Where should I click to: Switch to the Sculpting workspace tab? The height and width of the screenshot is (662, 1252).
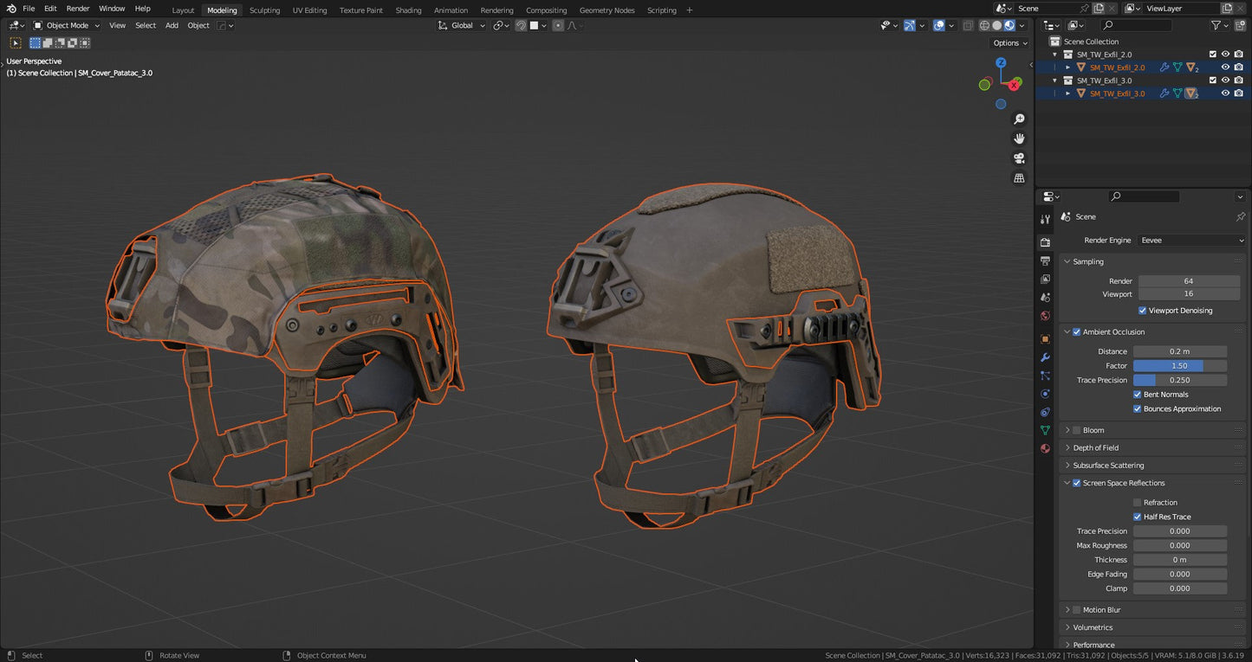click(264, 10)
